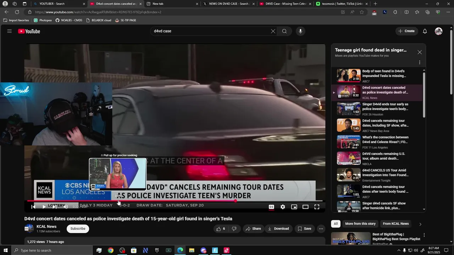
Task: Add this page to favorites star
Action: [362, 12]
